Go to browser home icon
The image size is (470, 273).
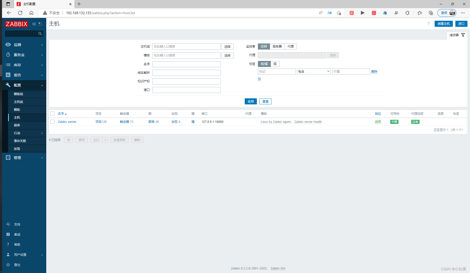(x=31, y=13)
